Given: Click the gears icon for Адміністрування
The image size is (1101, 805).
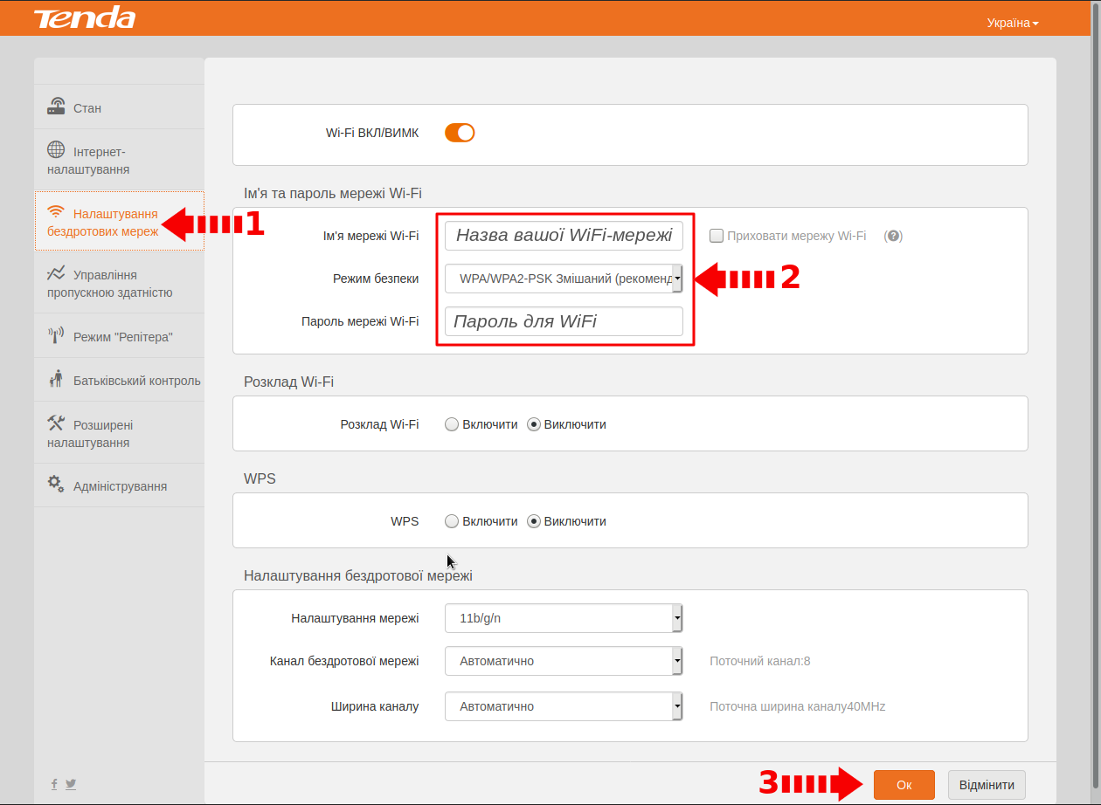Looking at the screenshot, I should tap(56, 484).
